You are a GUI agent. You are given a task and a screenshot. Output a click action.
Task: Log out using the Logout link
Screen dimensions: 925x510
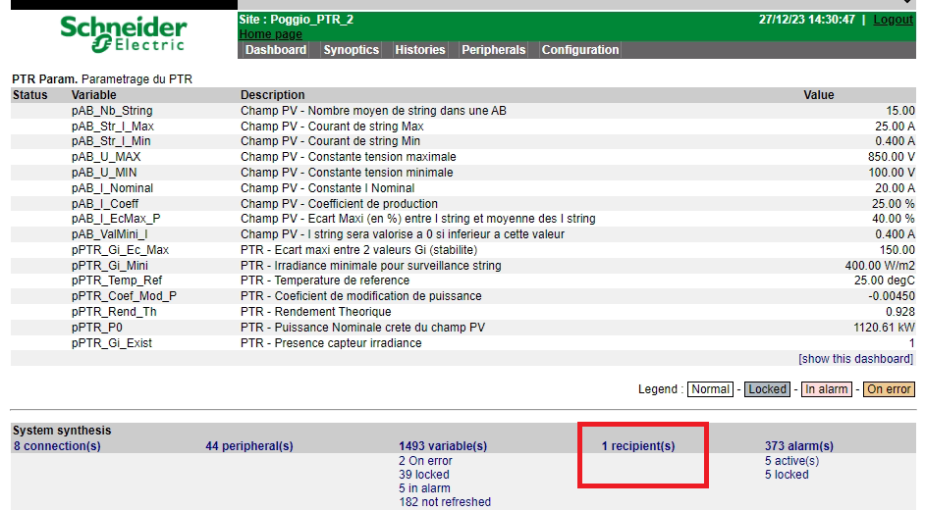[893, 20]
